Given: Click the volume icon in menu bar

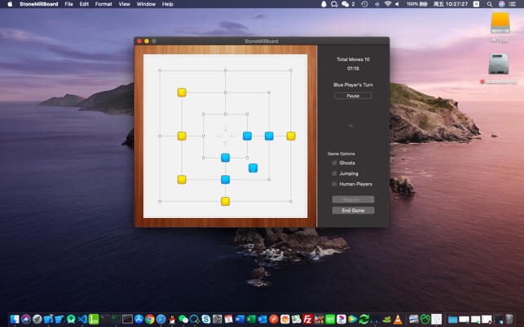Looking at the screenshot, I should [x=397, y=4].
